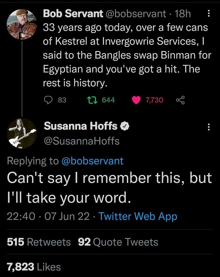This screenshot has height=277, width=220.
Task: Open more options on Bob Servant's tweet
Action: [x=207, y=14]
